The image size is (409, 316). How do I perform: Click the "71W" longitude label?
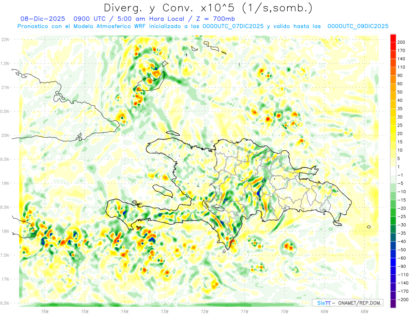click(244, 312)
